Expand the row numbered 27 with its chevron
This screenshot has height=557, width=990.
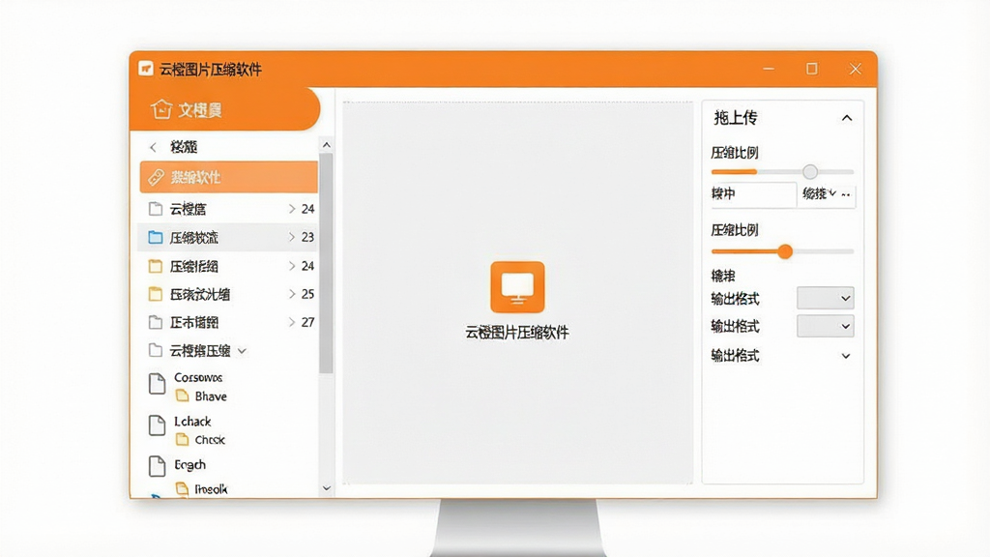click(x=292, y=322)
